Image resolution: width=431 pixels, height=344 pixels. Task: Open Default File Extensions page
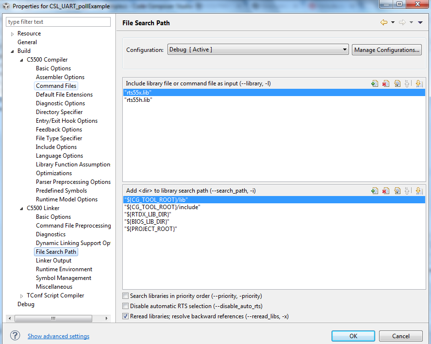(64, 95)
